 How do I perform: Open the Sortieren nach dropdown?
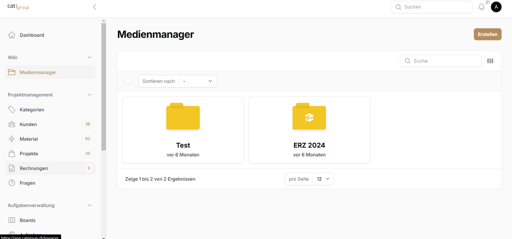(197, 81)
